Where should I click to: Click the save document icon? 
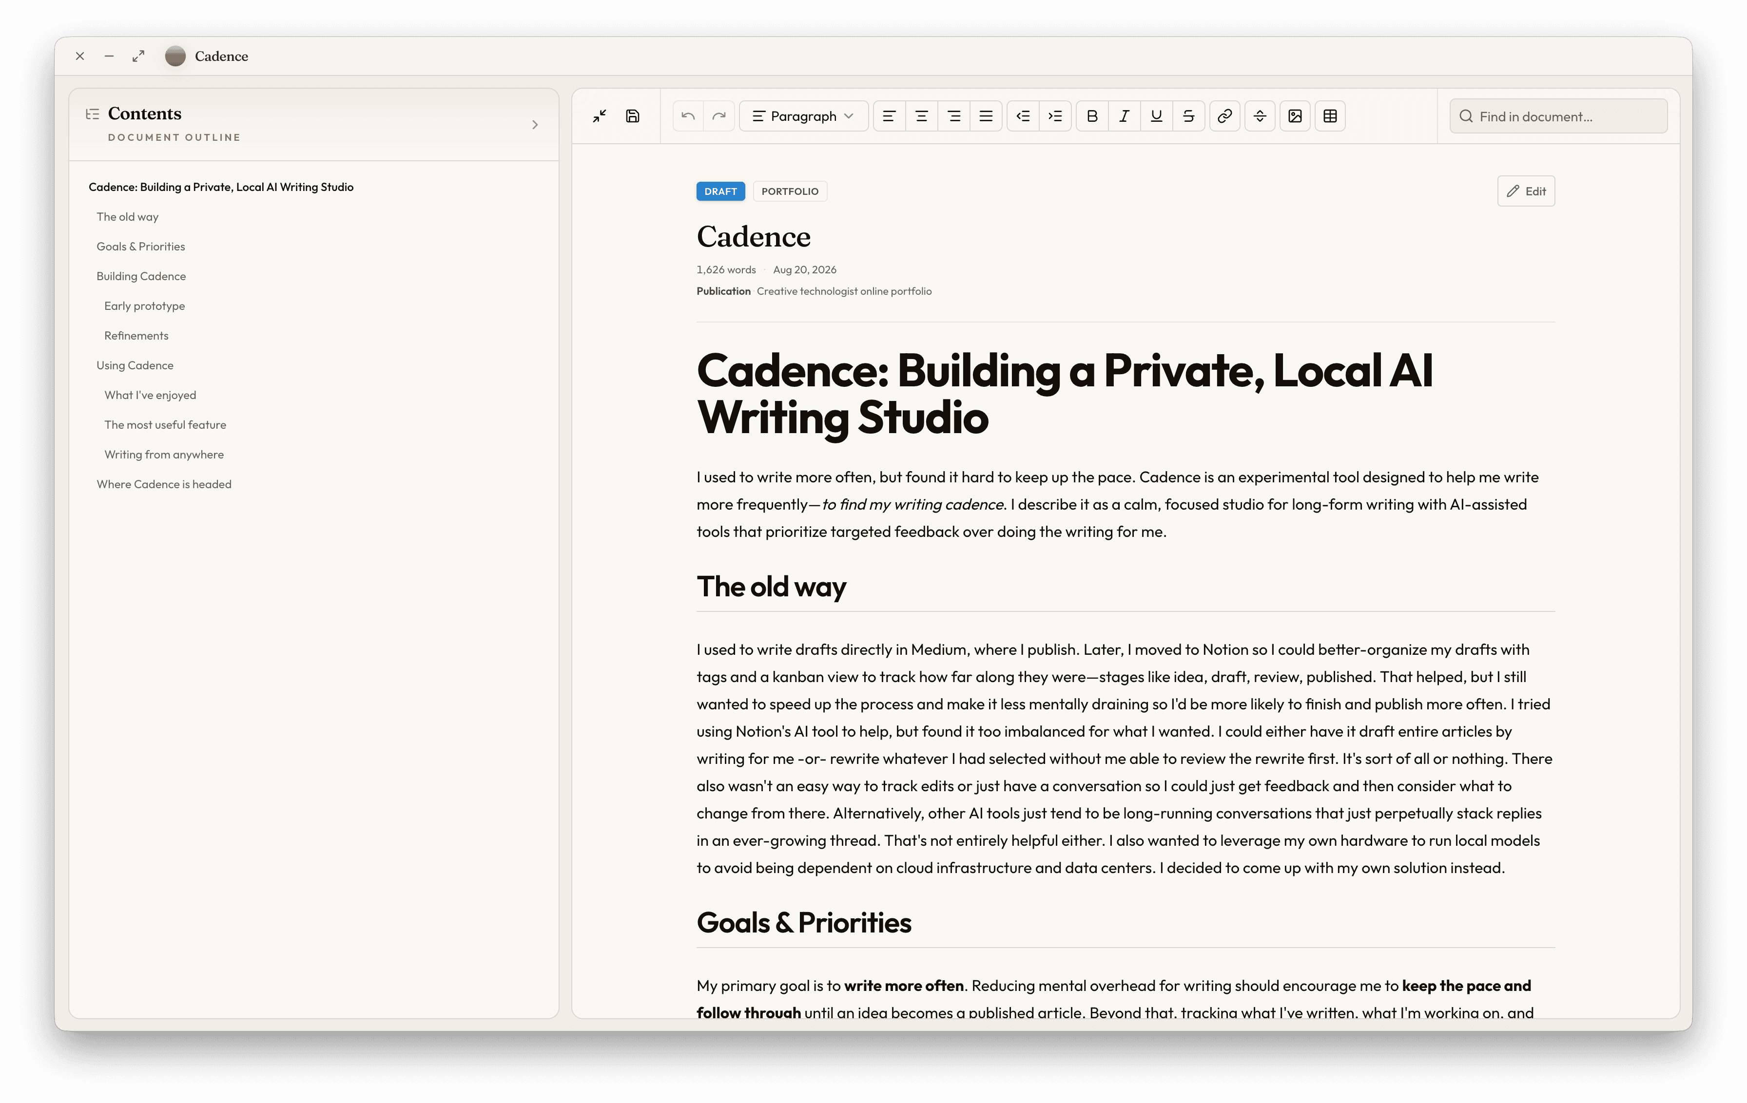[x=633, y=116]
